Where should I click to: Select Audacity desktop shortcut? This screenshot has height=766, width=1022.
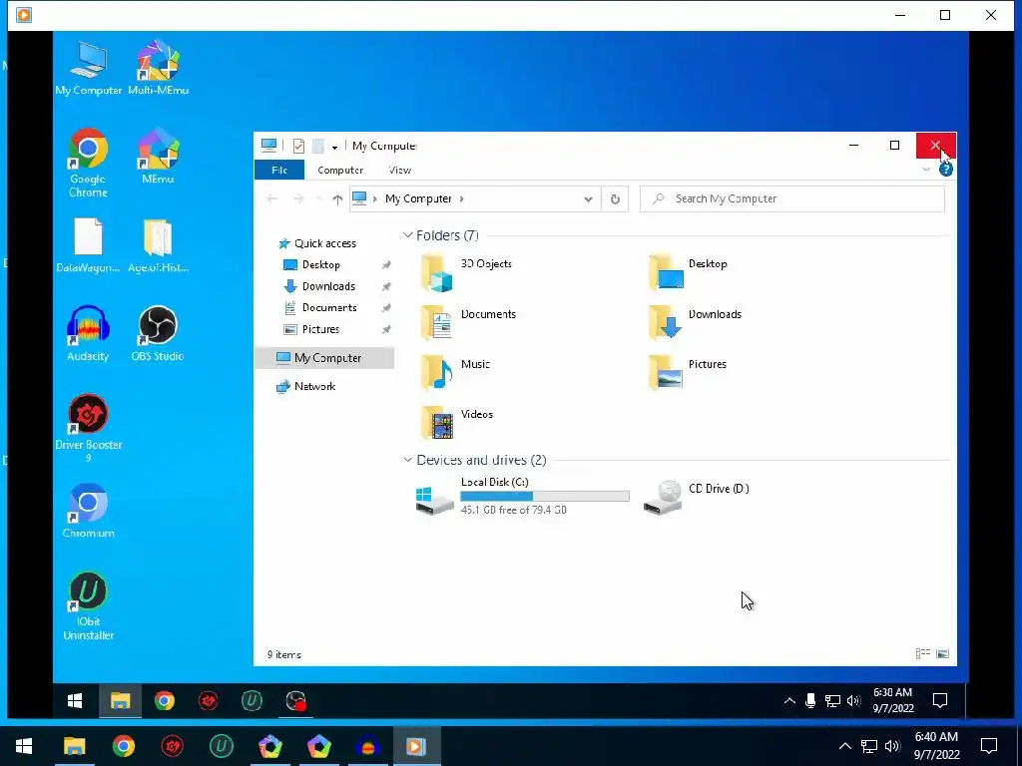click(x=88, y=333)
